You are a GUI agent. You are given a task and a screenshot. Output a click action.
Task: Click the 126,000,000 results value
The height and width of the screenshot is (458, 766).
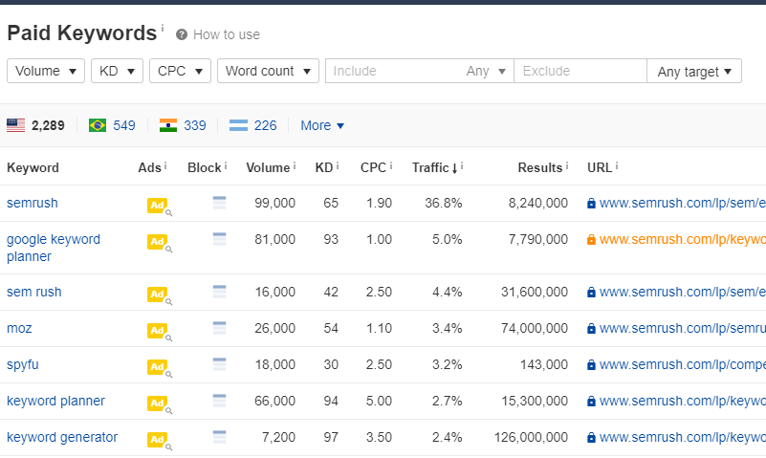(531, 437)
